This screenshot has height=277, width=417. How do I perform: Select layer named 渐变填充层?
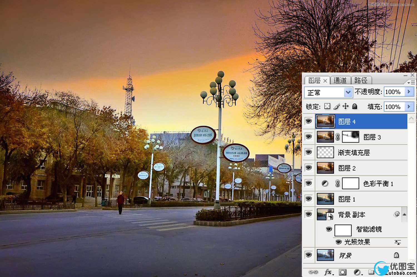click(x=354, y=153)
